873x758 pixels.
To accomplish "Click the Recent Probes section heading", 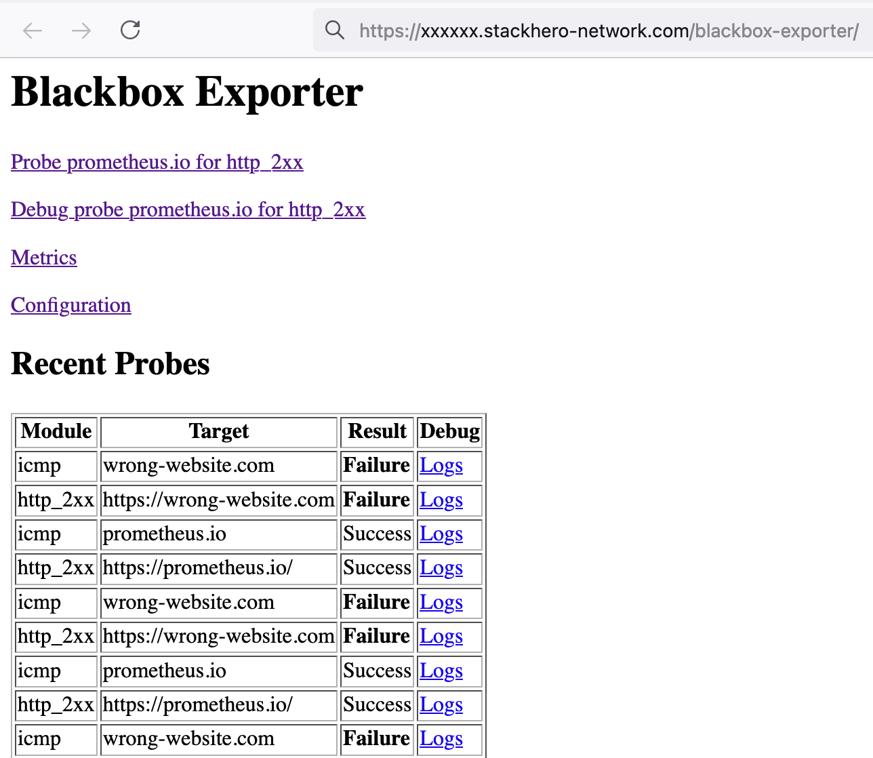I will click(110, 364).
